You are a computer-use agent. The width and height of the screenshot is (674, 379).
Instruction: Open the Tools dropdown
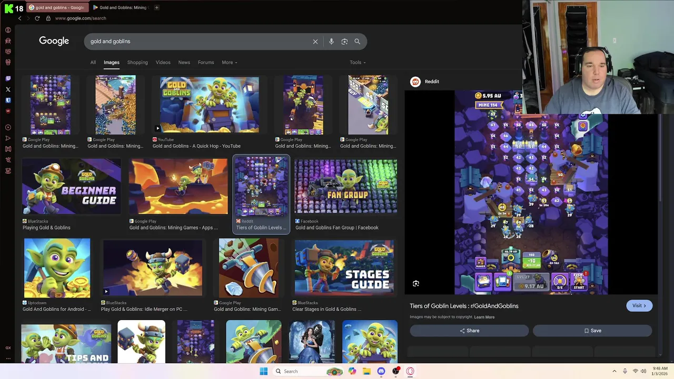pyautogui.click(x=358, y=63)
